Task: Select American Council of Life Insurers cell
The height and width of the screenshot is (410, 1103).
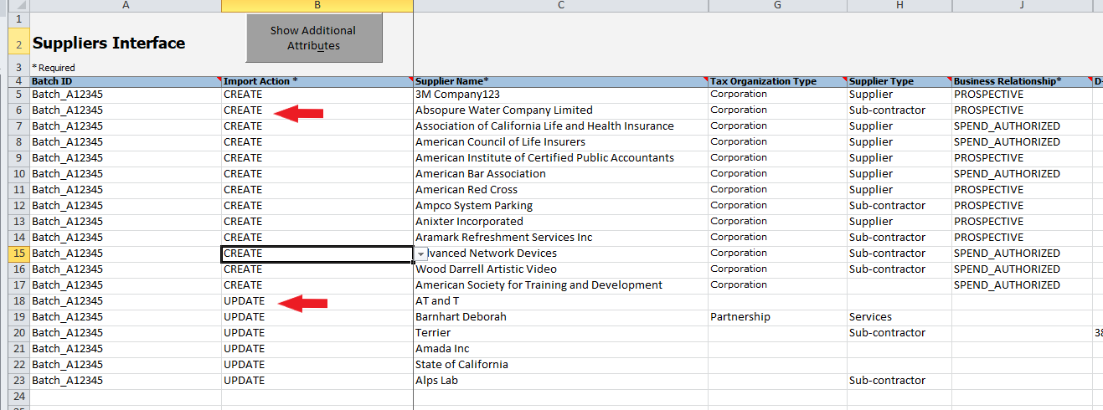Action: pos(561,142)
